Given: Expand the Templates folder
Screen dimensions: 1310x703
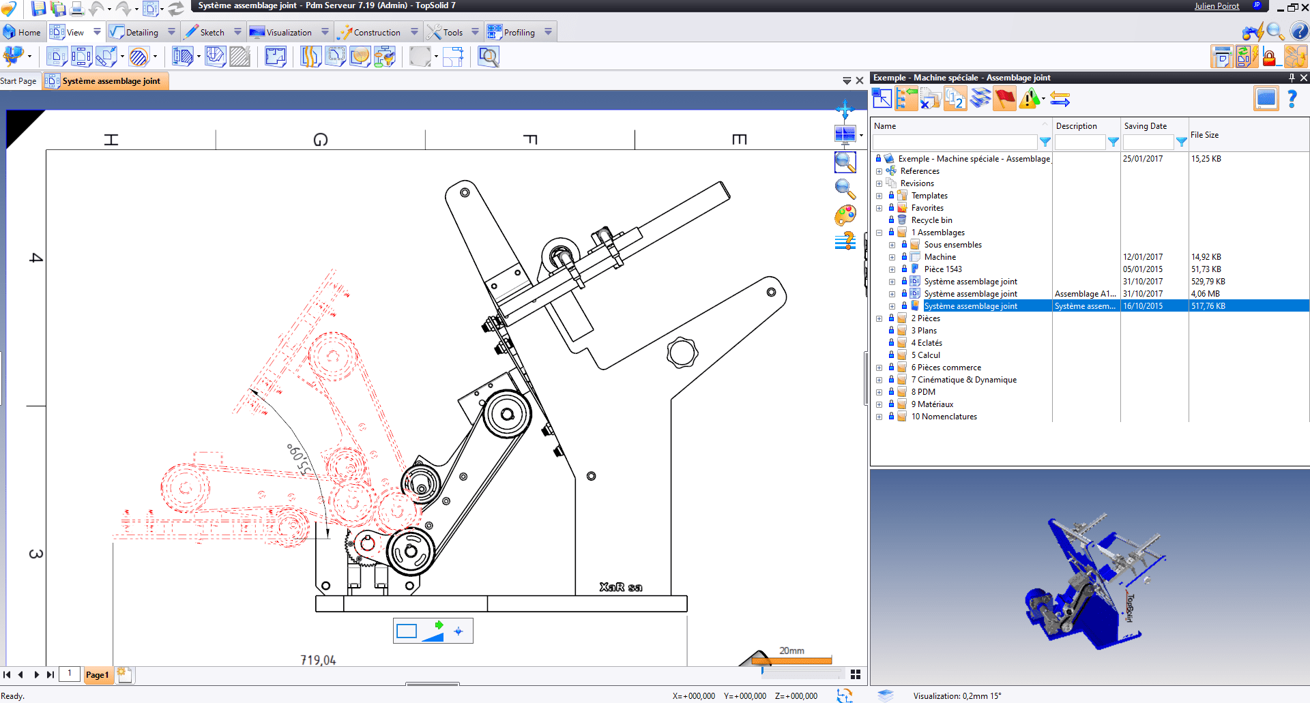Looking at the screenshot, I should (879, 196).
